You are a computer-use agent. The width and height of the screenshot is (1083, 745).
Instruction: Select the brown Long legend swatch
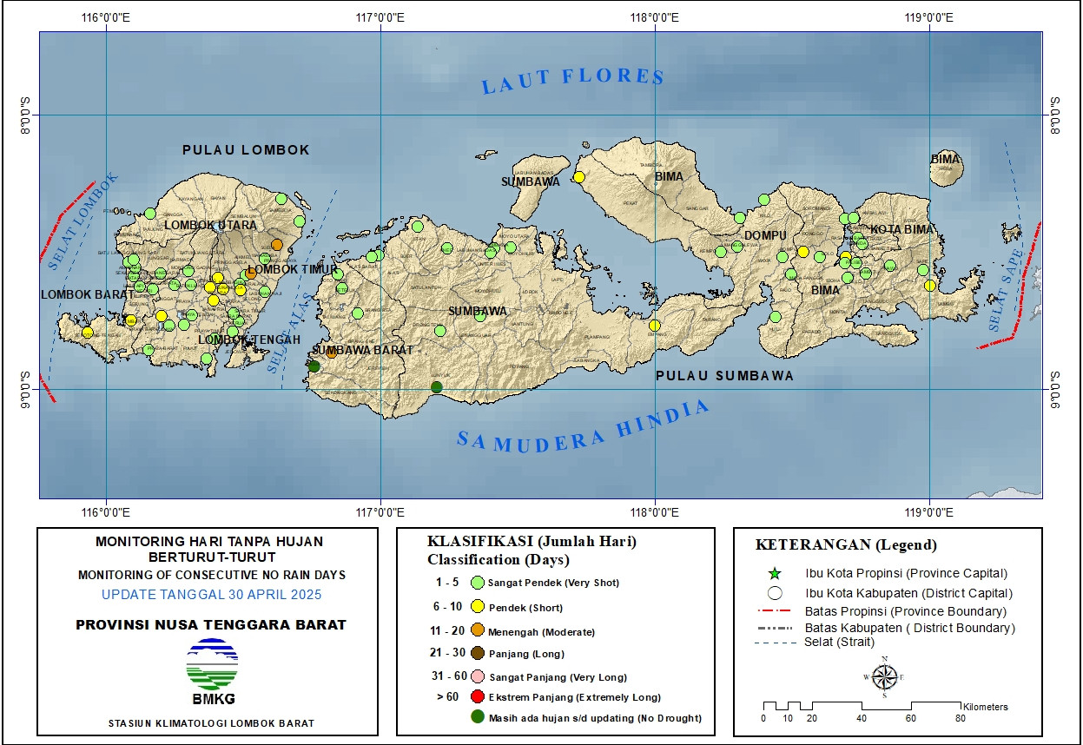477,653
